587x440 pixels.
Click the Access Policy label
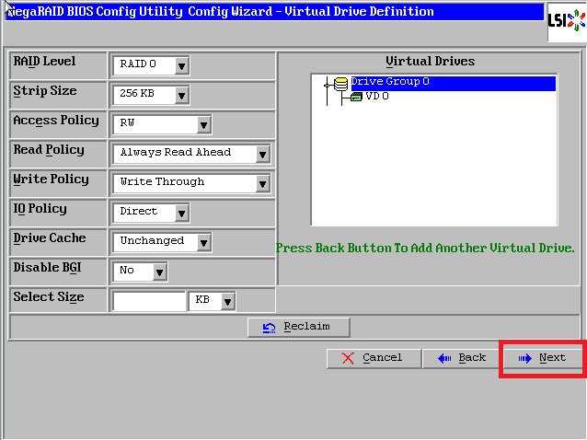coord(56,121)
